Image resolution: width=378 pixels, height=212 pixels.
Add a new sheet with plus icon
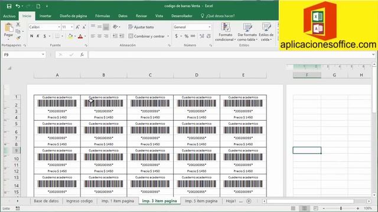[249, 201]
